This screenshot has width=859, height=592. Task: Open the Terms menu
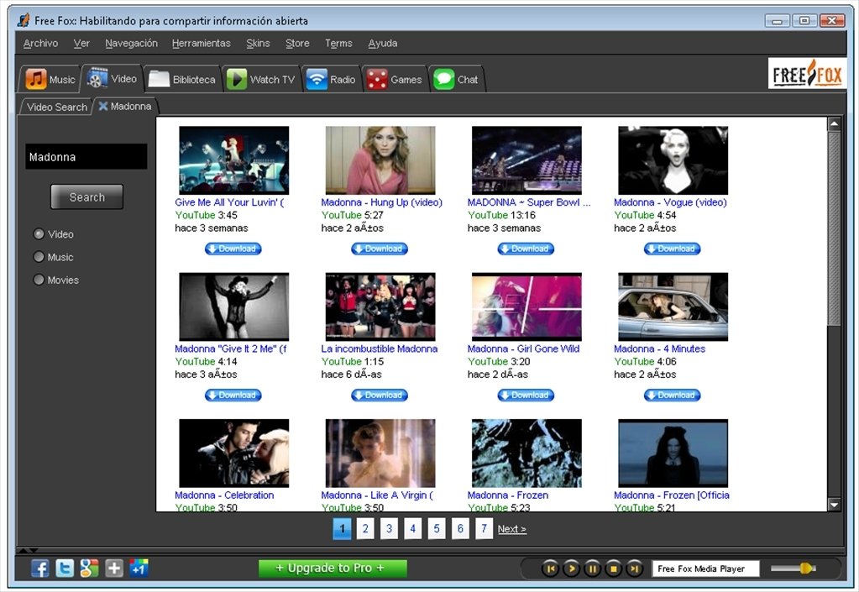(x=338, y=44)
